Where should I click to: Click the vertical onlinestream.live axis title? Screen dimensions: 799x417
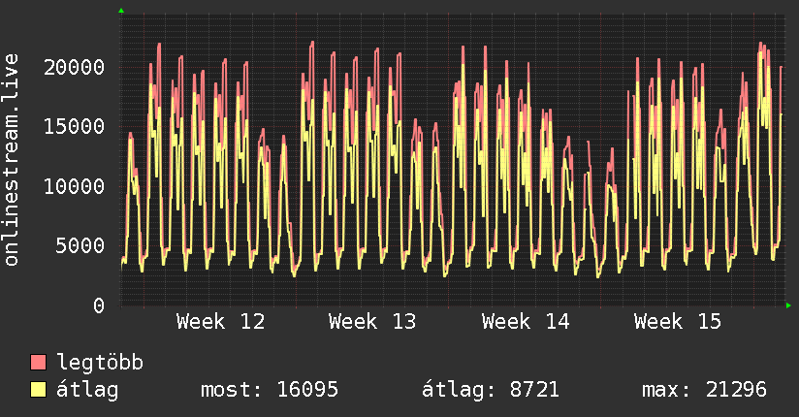tap(13, 160)
